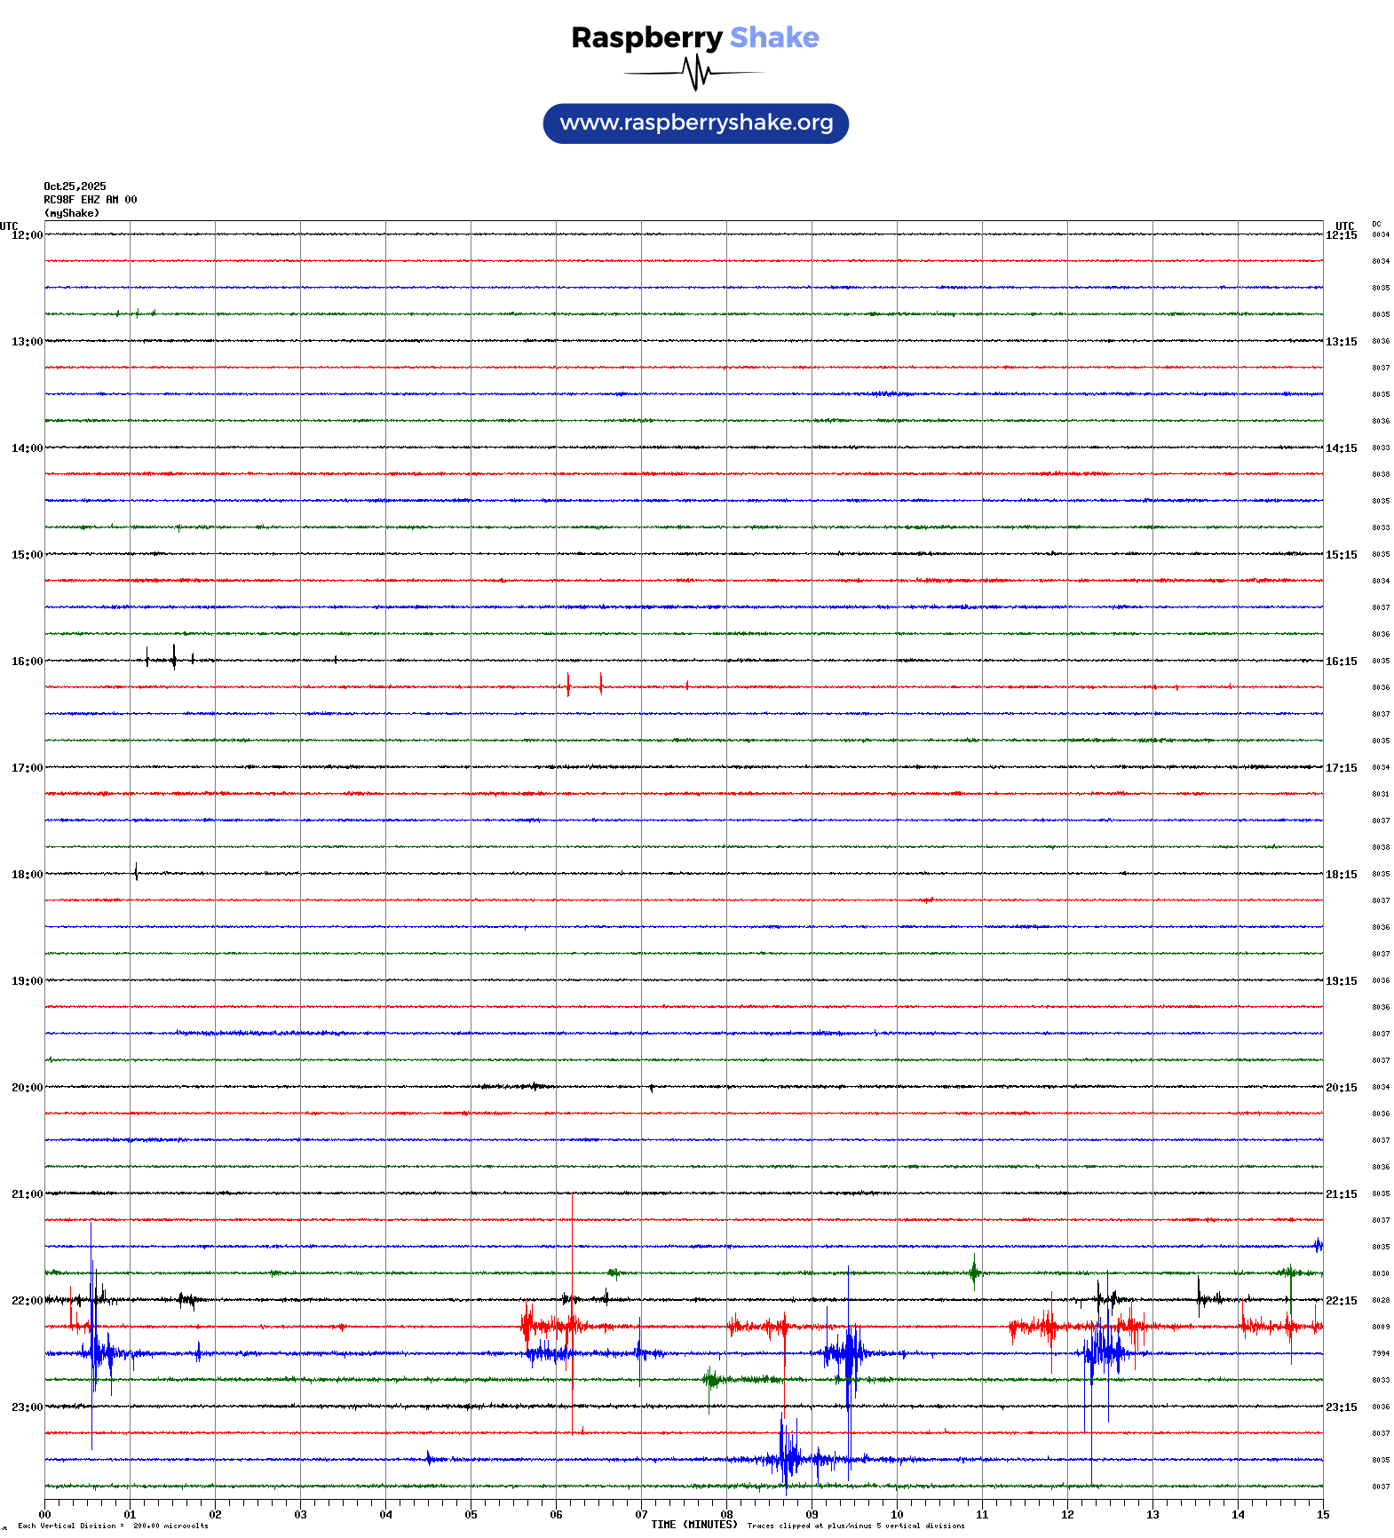1394x1538 pixels.
Task: Click minute tick 15 on the bottom axis
Action: point(1323,1515)
